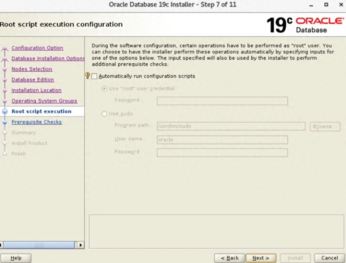Select Use "root" user credential option

[105, 89]
